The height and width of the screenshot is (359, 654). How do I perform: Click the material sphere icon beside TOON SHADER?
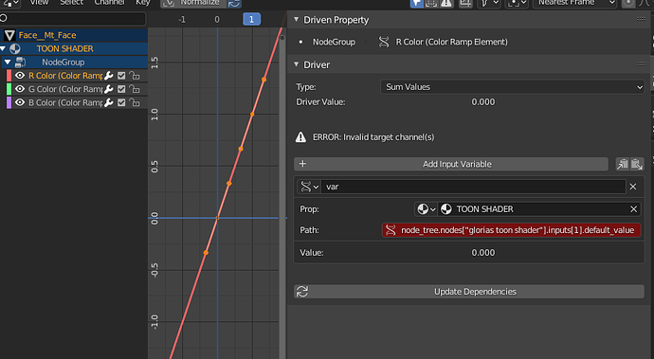(x=14, y=49)
